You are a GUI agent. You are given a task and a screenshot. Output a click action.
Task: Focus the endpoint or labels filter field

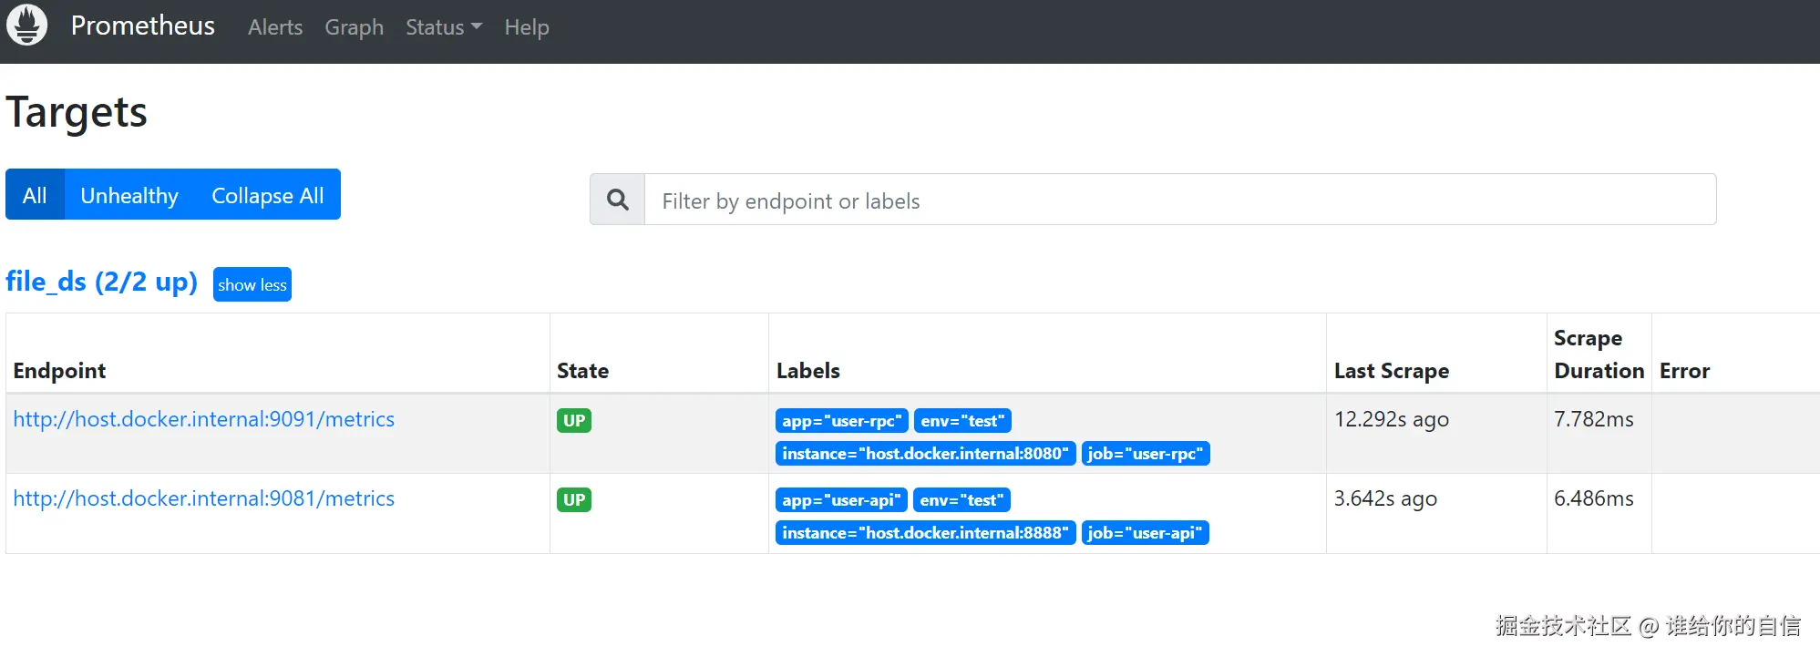tap(1179, 200)
